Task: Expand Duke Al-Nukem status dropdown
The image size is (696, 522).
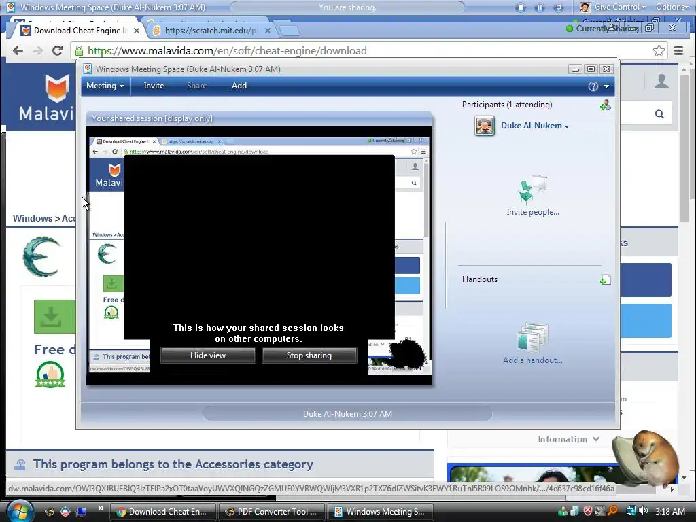Action: pyautogui.click(x=567, y=126)
